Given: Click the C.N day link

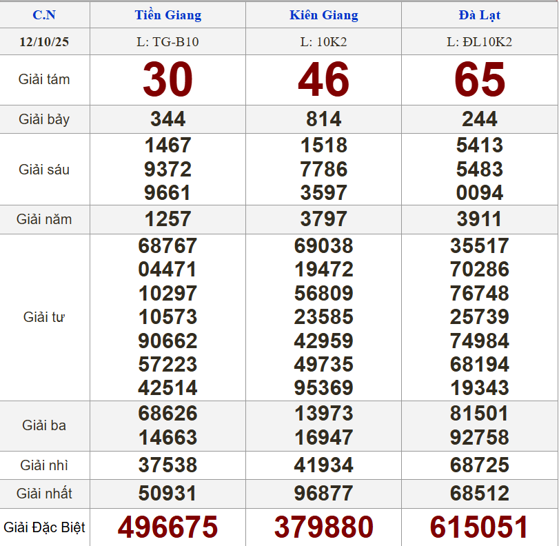Looking at the screenshot, I should click(x=44, y=14).
